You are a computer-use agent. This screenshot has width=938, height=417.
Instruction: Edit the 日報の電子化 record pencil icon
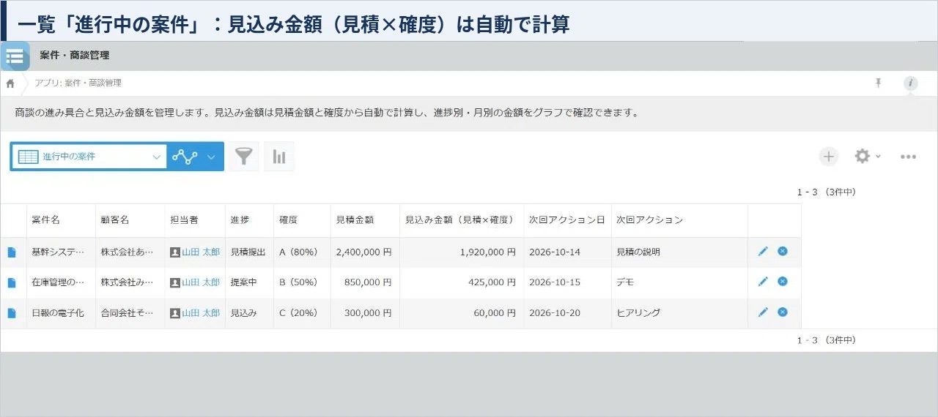(763, 312)
